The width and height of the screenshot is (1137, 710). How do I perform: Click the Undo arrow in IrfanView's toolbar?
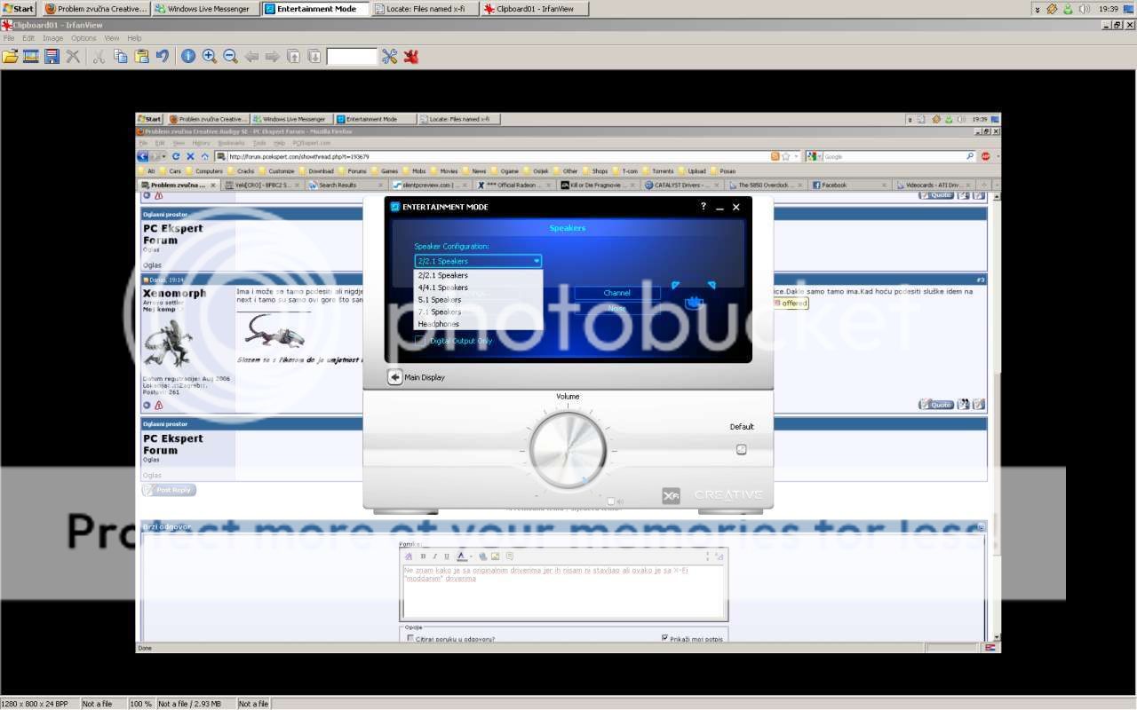pos(163,56)
